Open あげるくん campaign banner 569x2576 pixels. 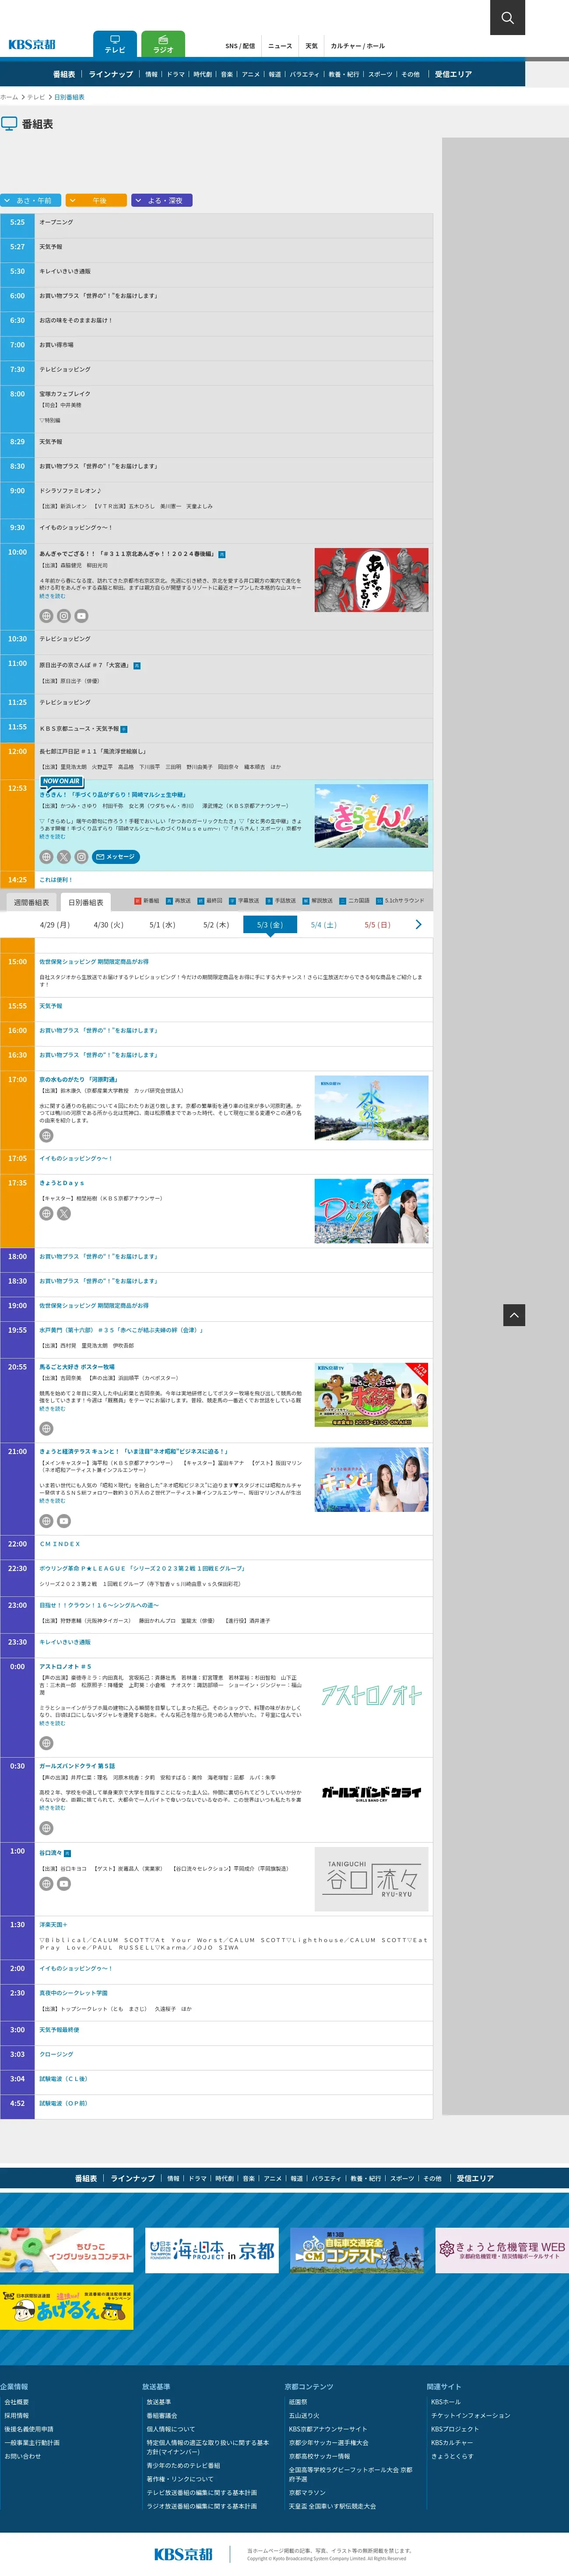(x=66, y=2307)
